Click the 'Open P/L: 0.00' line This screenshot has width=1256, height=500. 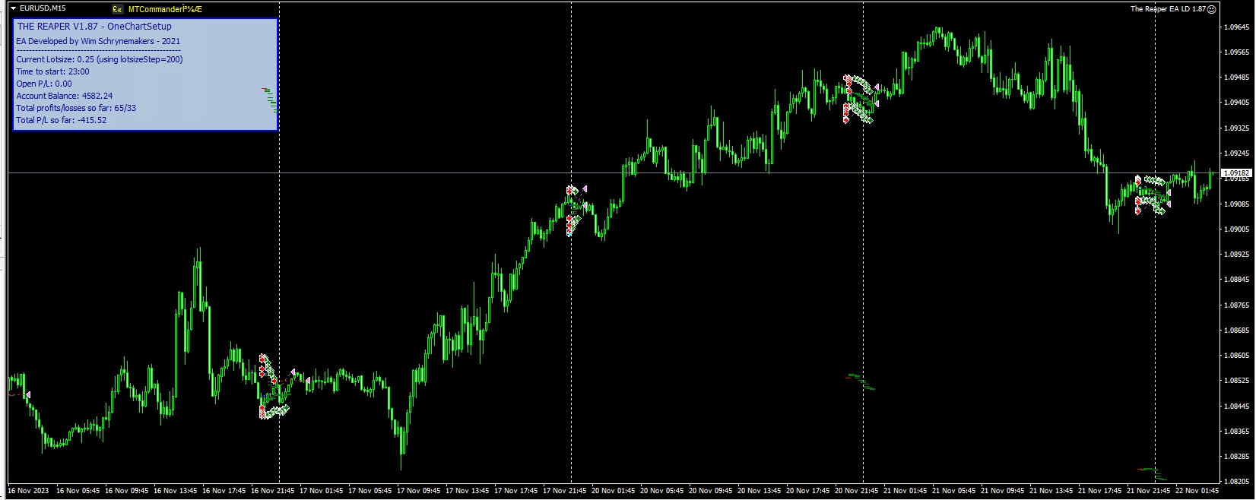point(44,84)
